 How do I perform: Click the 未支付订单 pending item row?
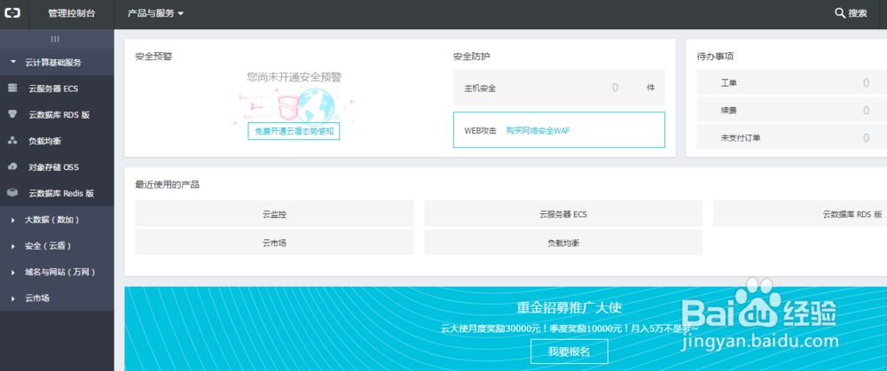(791, 137)
